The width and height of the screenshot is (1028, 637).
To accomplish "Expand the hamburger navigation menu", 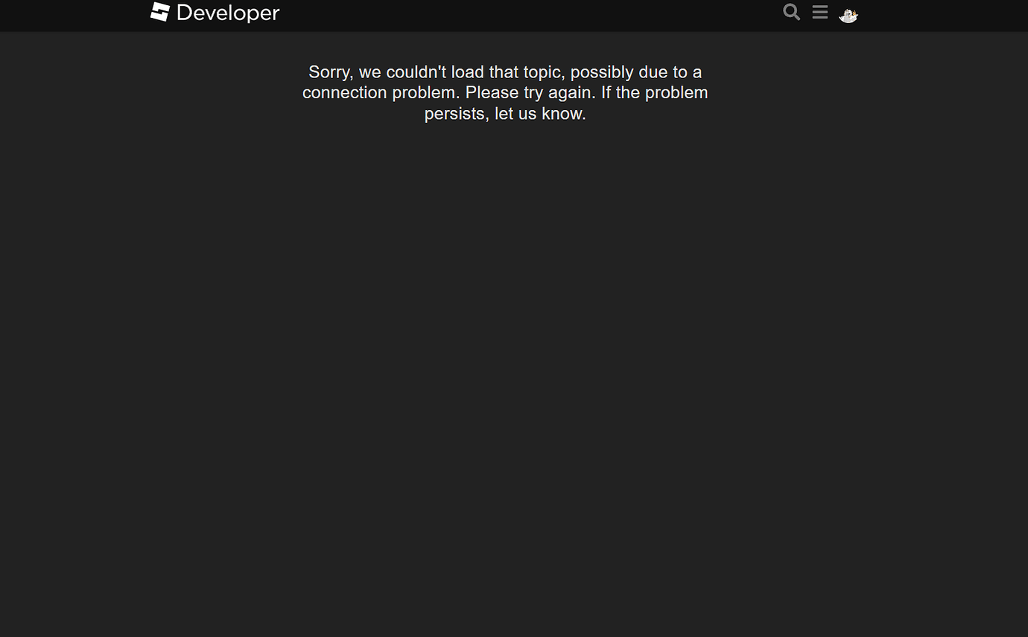I will click(819, 12).
